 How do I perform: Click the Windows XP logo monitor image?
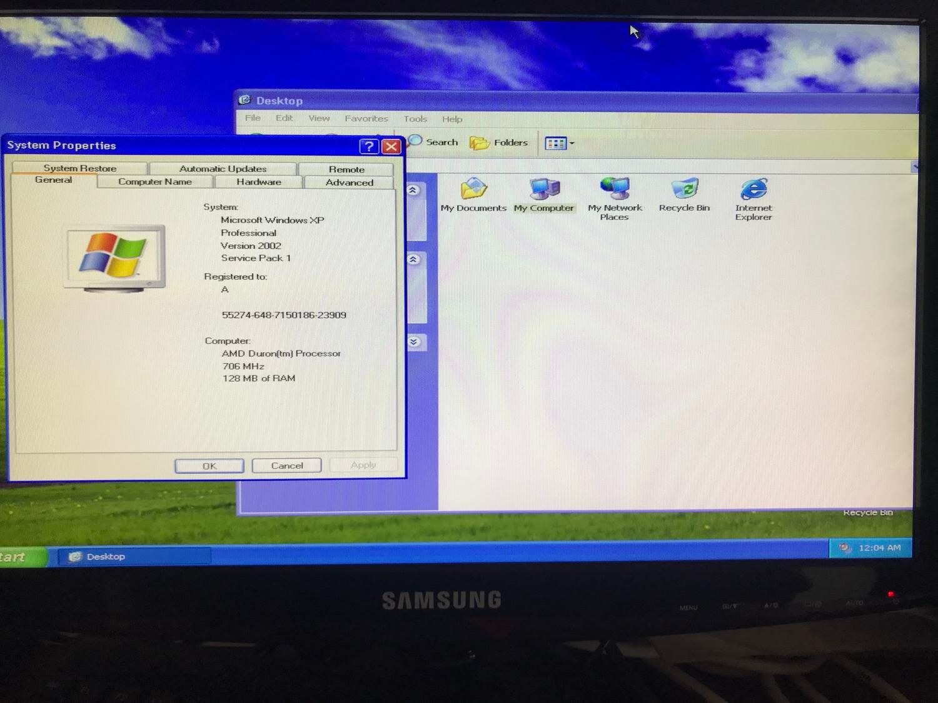(114, 259)
